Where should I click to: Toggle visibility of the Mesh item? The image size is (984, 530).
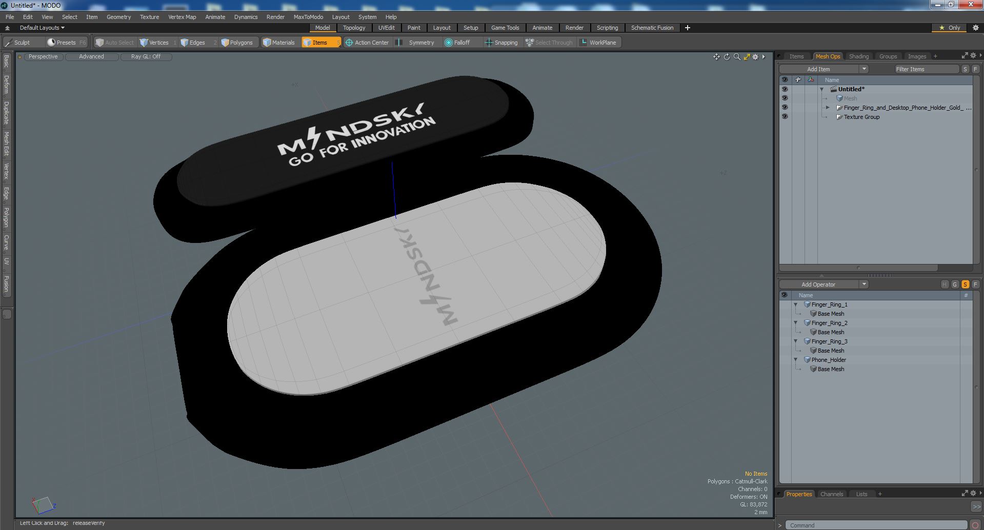pyautogui.click(x=785, y=98)
